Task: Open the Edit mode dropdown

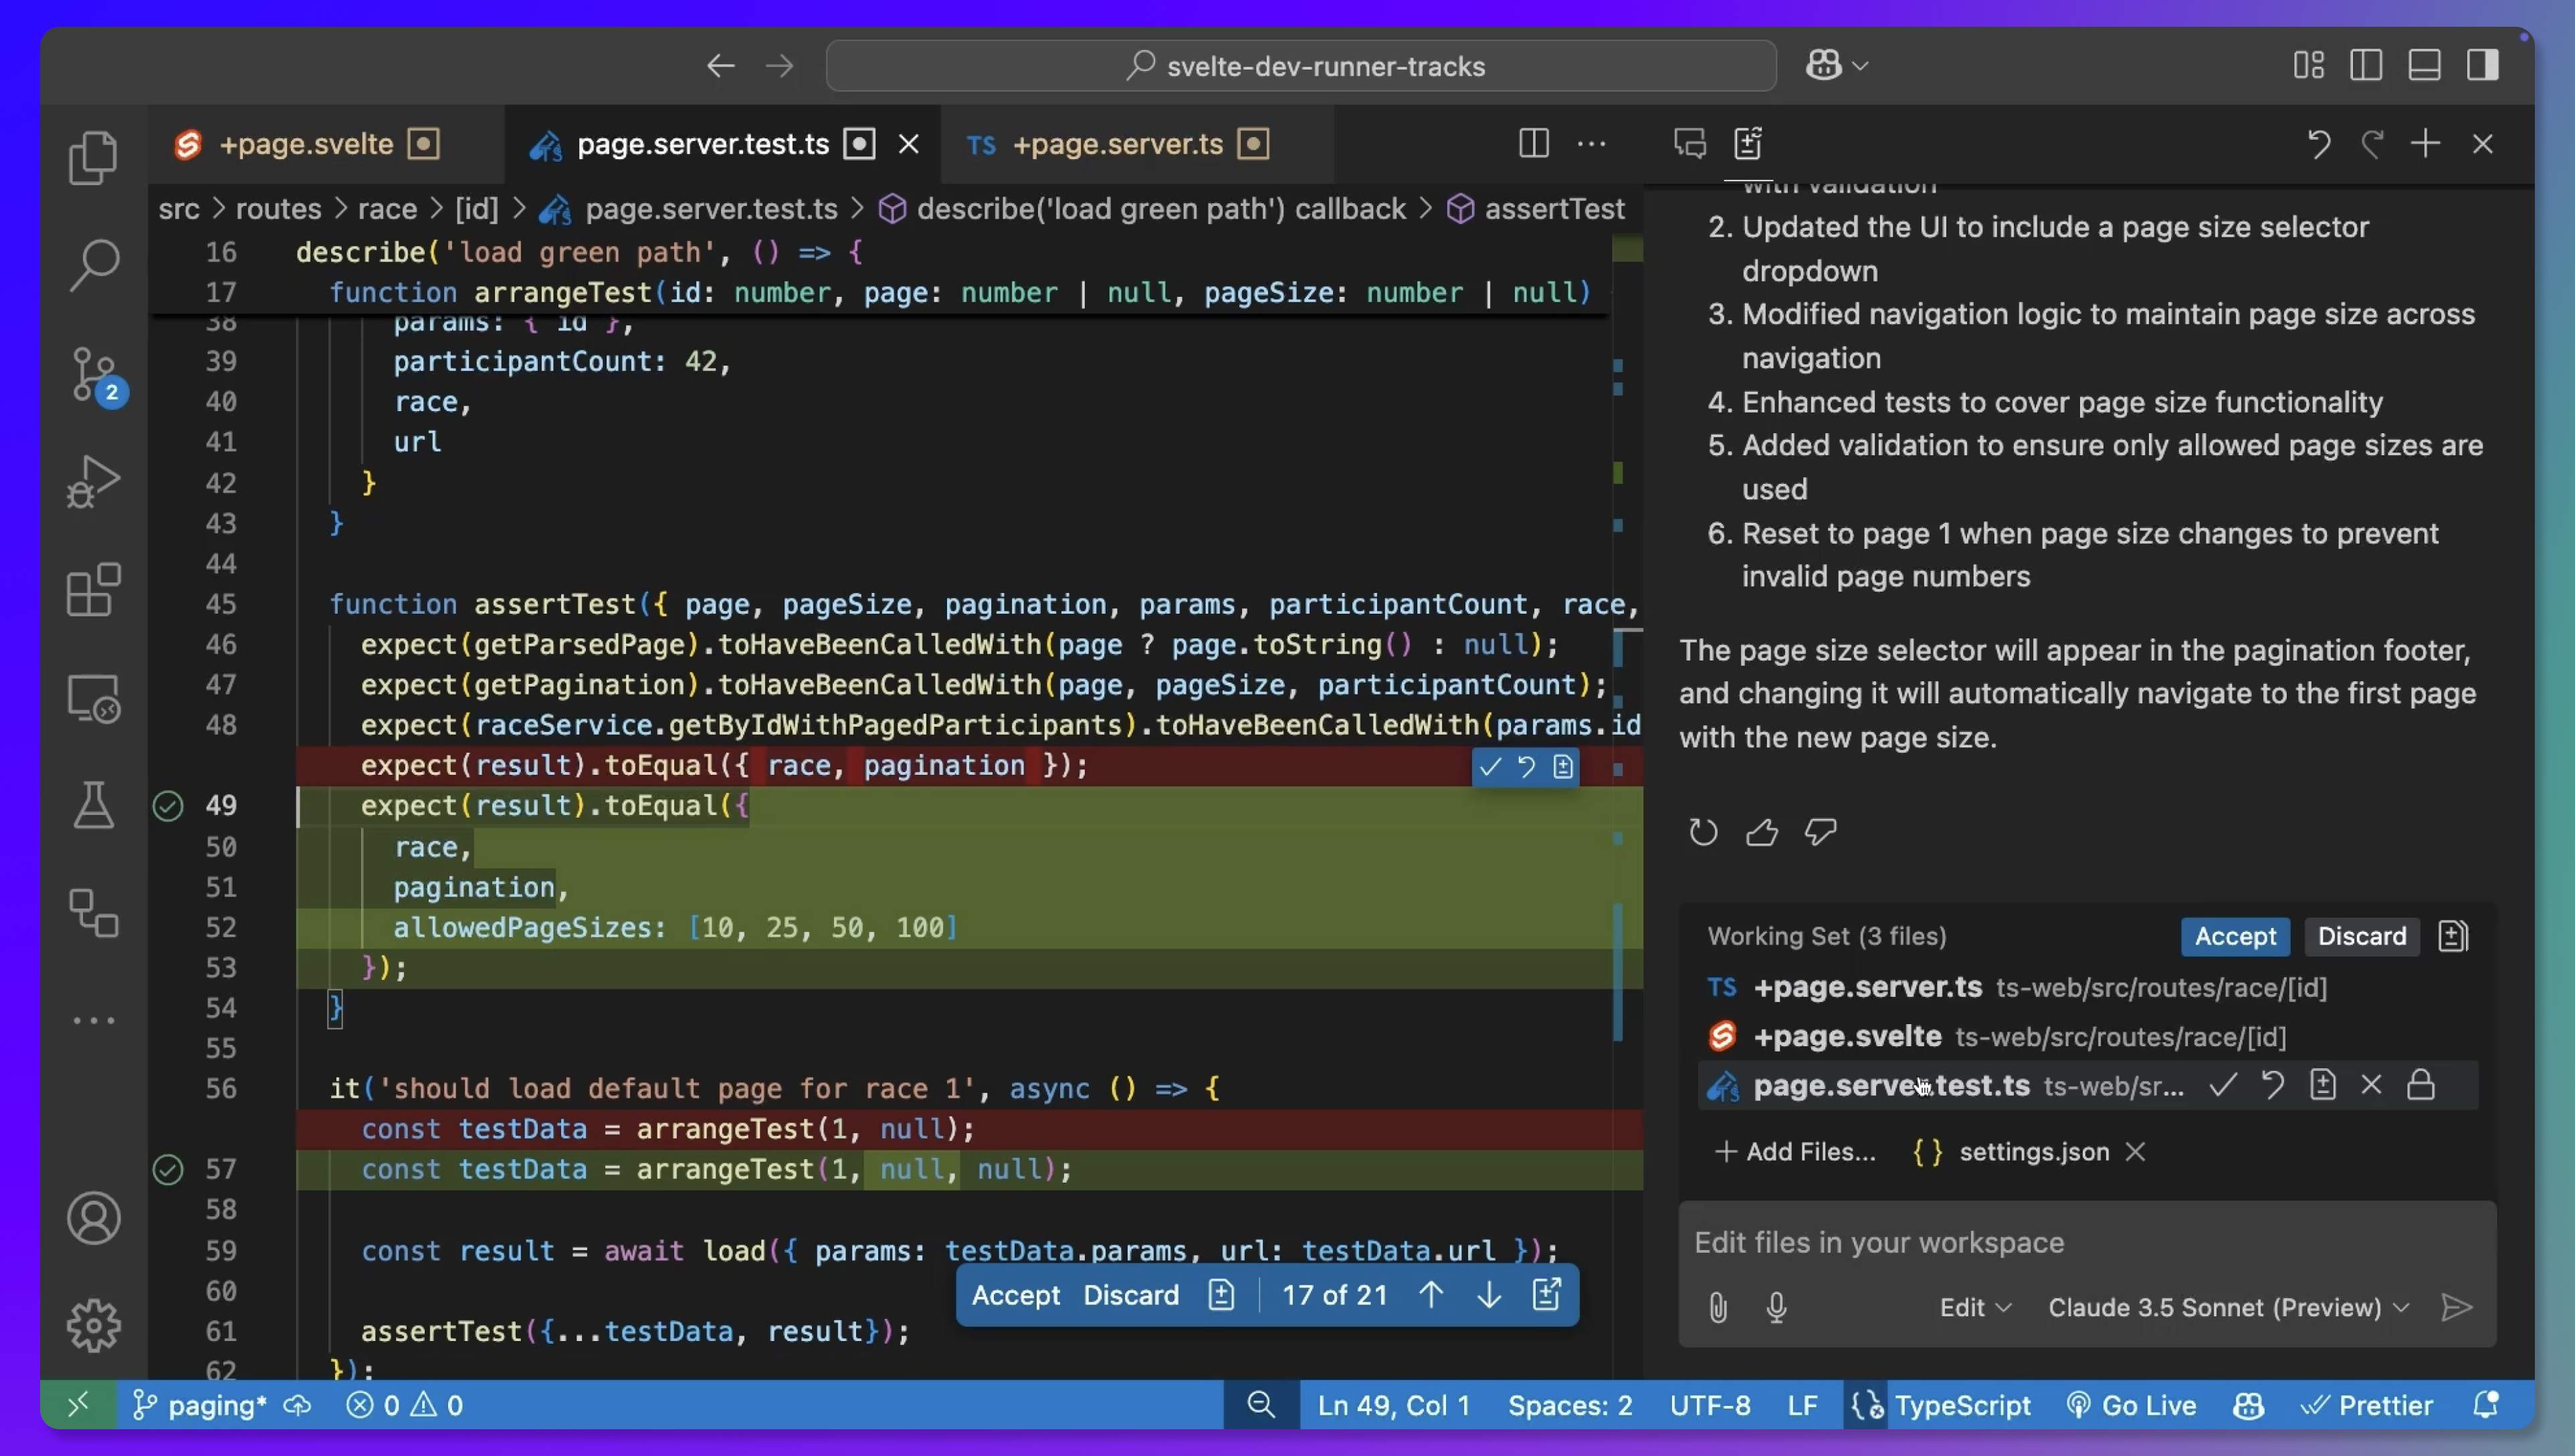Action: (x=1973, y=1307)
